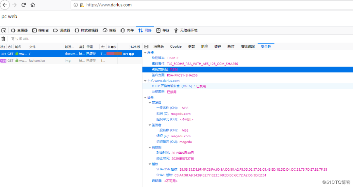Viewport: 353px width, 187px height.
Task: Switch to 参数 params tab
Action: point(191,47)
